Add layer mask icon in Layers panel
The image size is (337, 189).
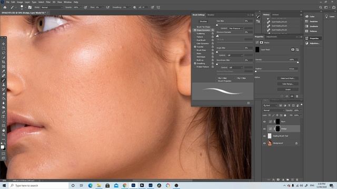pyautogui.click(x=278, y=180)
